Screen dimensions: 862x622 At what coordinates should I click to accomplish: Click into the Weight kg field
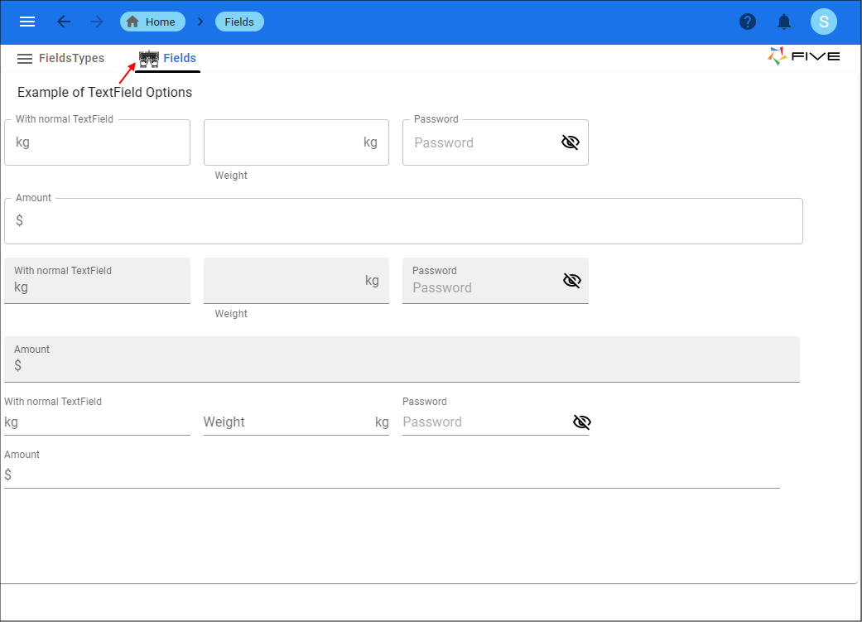(x=296, y=142)
